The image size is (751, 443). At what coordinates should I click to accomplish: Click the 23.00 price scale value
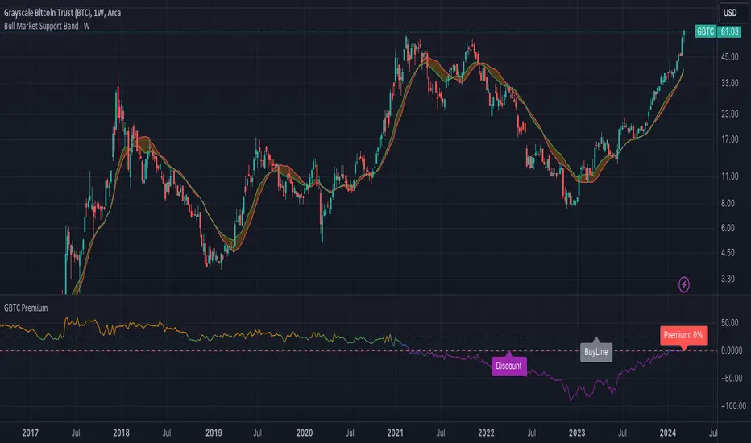tap(729, 114)
